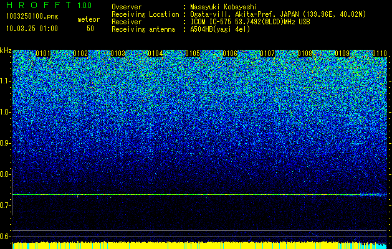This screenshot has height=249, width=392.
Task: Click the Receiving antenna field label
Action: [143, 29]
